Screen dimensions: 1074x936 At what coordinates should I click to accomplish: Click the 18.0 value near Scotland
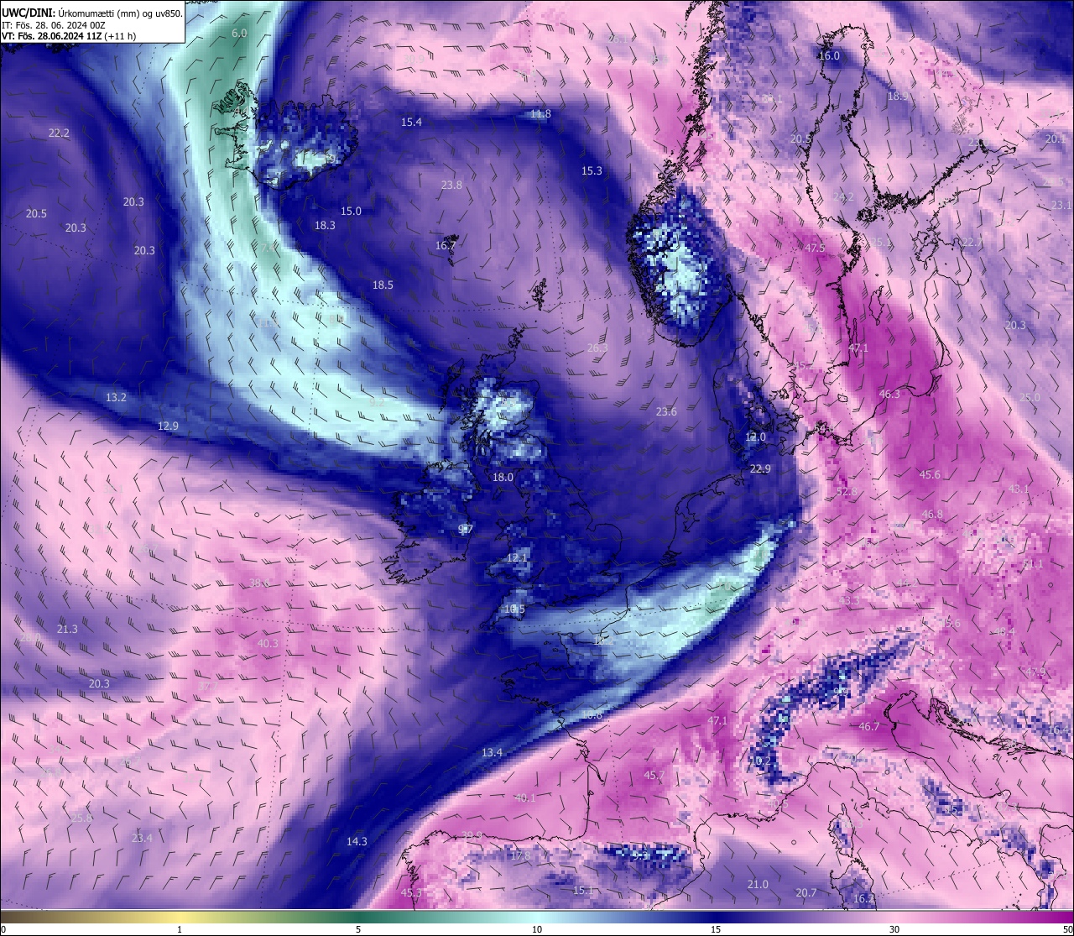click(x=503, y=477)
